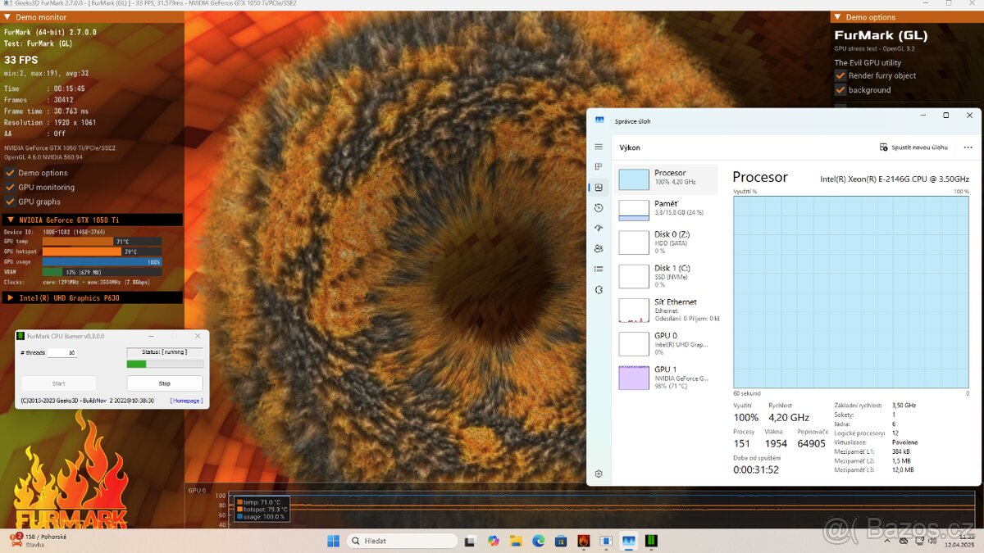Click the "0:00:31:52" uptime value
Image resolution: width=984 pixels, height=553 pixels.
point(756,469)
